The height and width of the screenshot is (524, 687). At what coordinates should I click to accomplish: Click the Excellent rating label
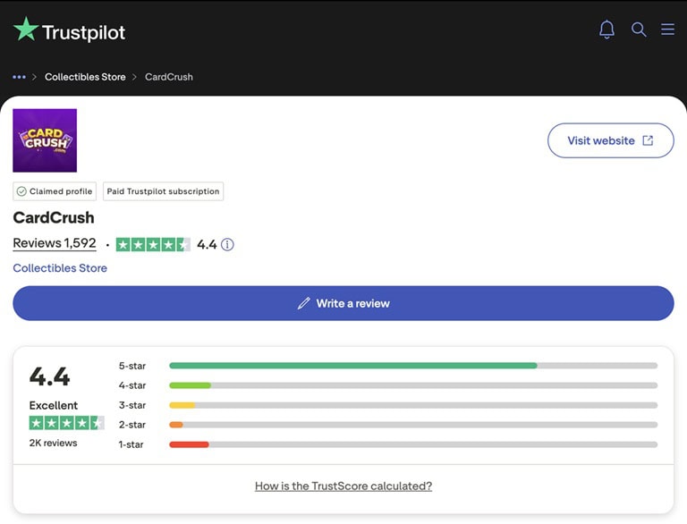pos(54,405)
